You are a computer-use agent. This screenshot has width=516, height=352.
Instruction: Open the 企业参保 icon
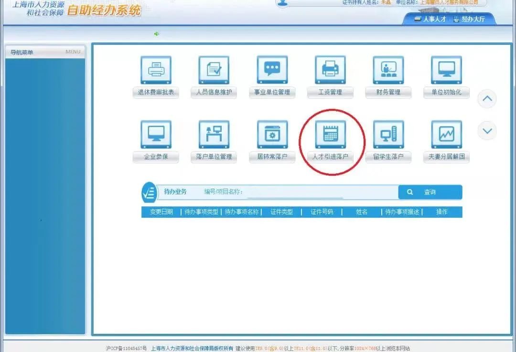(156, 134)
